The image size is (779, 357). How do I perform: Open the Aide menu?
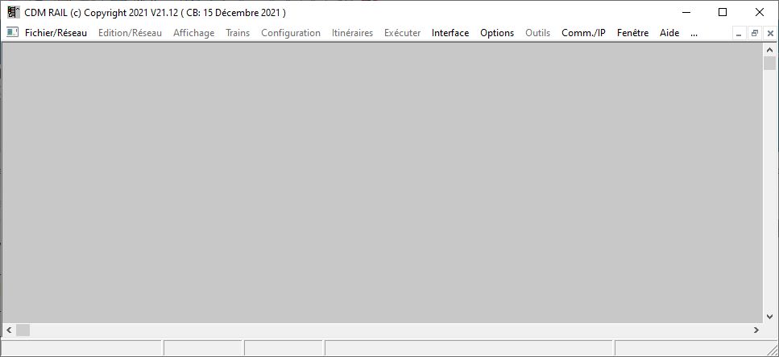coord(669,33)
